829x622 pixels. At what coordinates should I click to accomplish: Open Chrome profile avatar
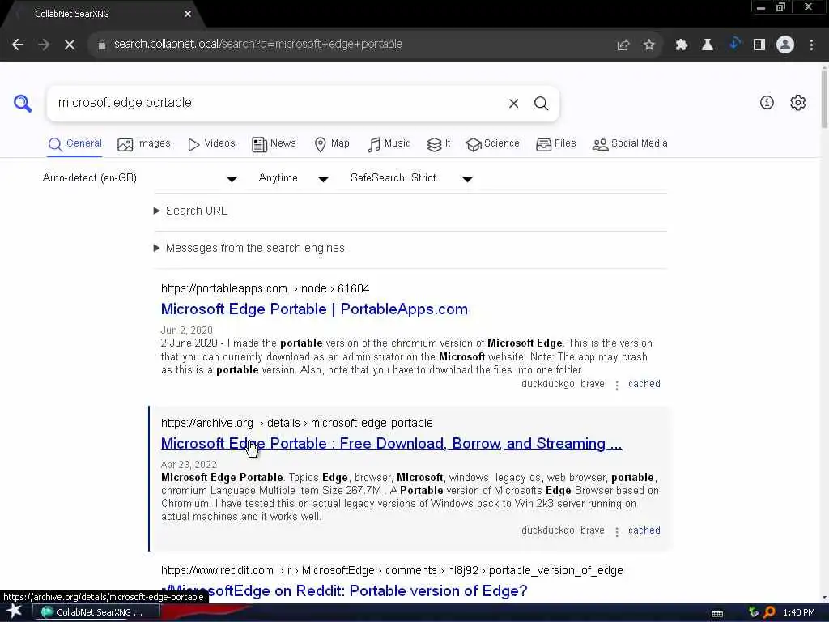(785, 45)
